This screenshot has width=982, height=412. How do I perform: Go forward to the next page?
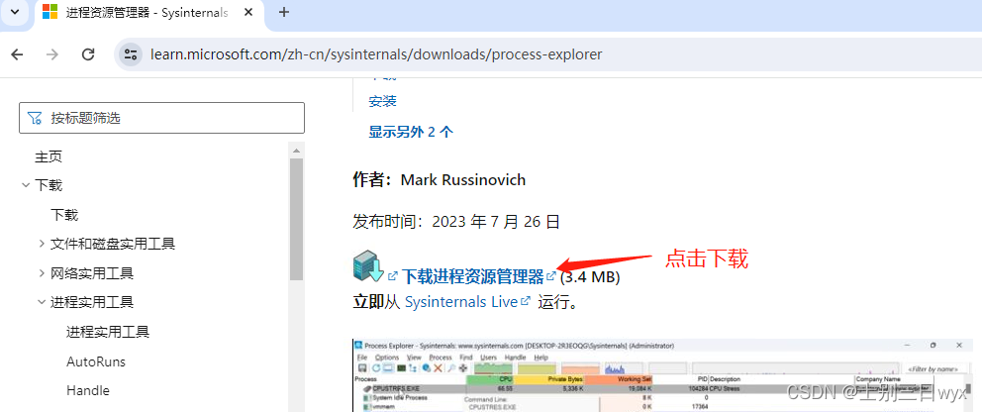(x=52, y=54)
